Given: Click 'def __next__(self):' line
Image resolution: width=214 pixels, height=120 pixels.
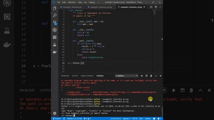Looking at the screenshot, I should (83, 41).
